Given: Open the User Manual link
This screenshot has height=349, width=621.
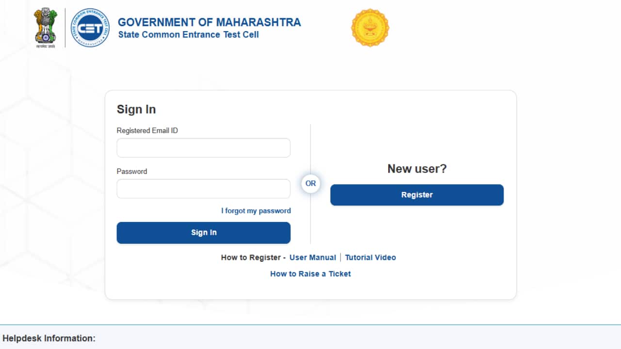Looking at the screenshot, I should point(312,257).
